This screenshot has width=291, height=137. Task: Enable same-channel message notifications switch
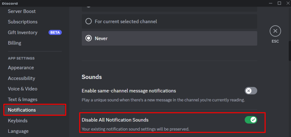251,91
